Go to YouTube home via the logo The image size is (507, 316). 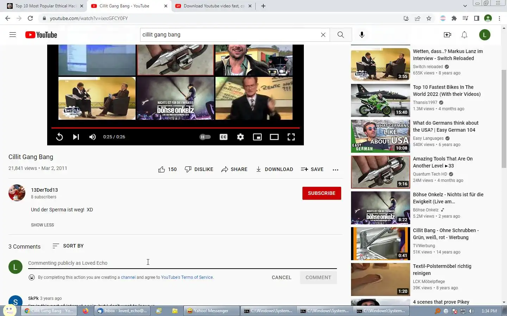coord(41,35)
